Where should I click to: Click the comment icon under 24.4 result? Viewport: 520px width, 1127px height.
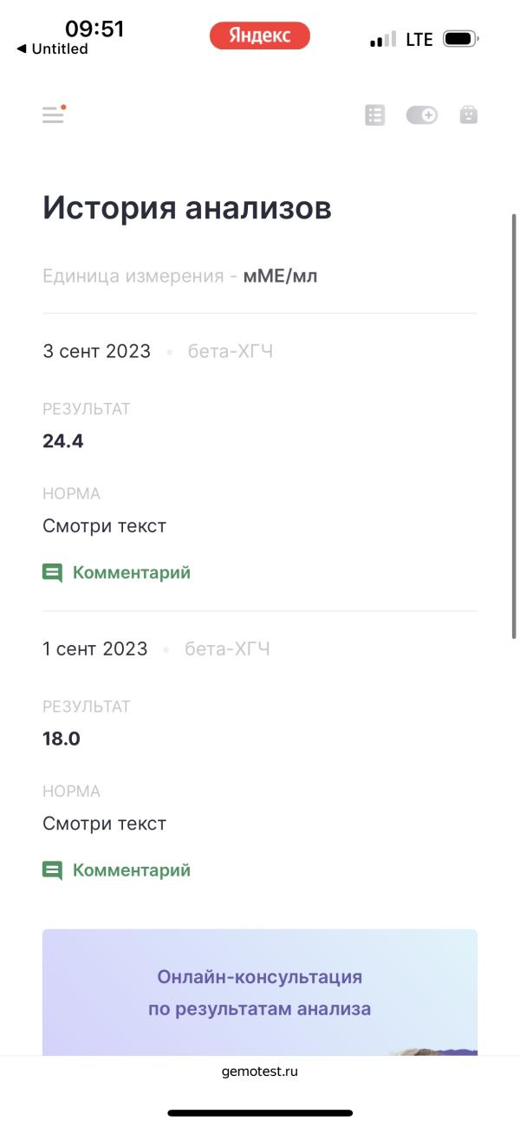tap(52, 573)
